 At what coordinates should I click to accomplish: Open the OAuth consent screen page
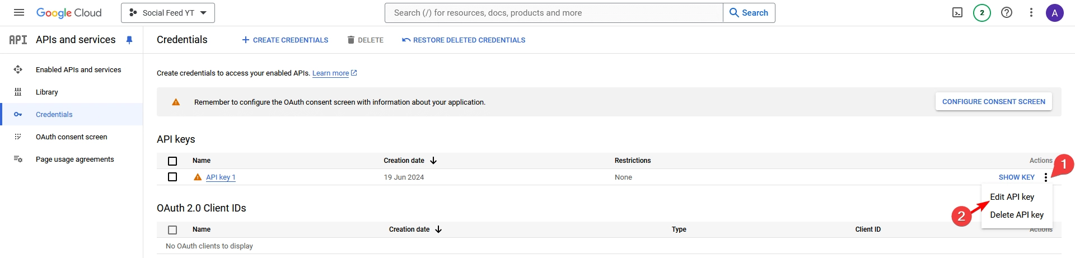72,137
